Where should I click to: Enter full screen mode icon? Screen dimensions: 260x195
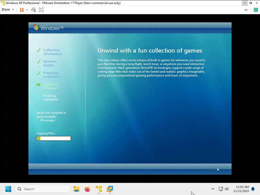[41, 10]
